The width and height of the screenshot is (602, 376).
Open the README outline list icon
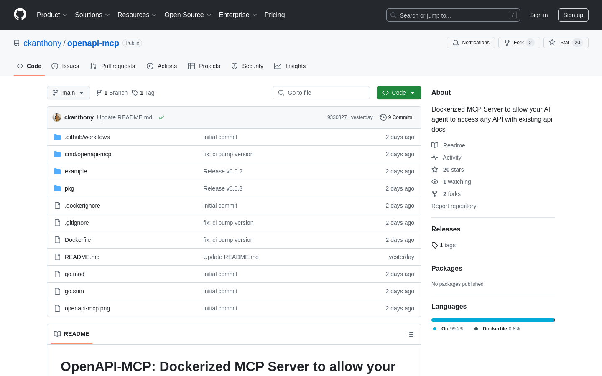click(411, 334)
